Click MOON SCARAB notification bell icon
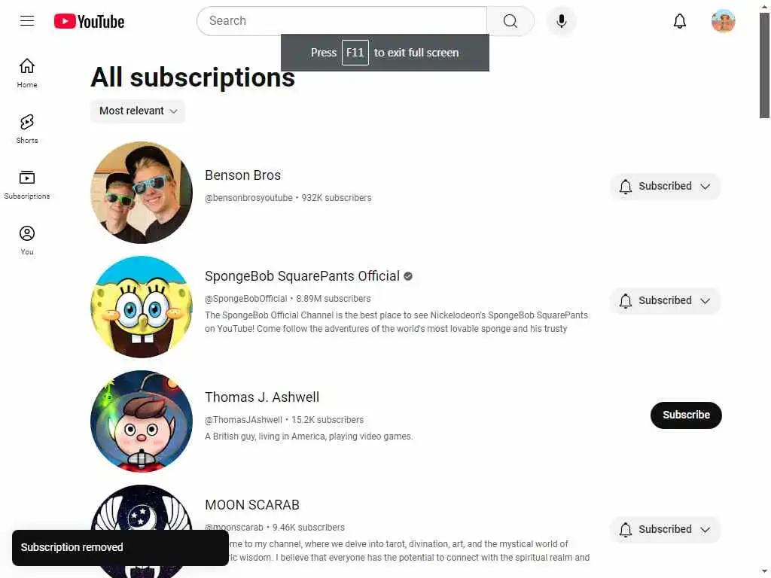The image size is (771, 578). pos(626,529)
